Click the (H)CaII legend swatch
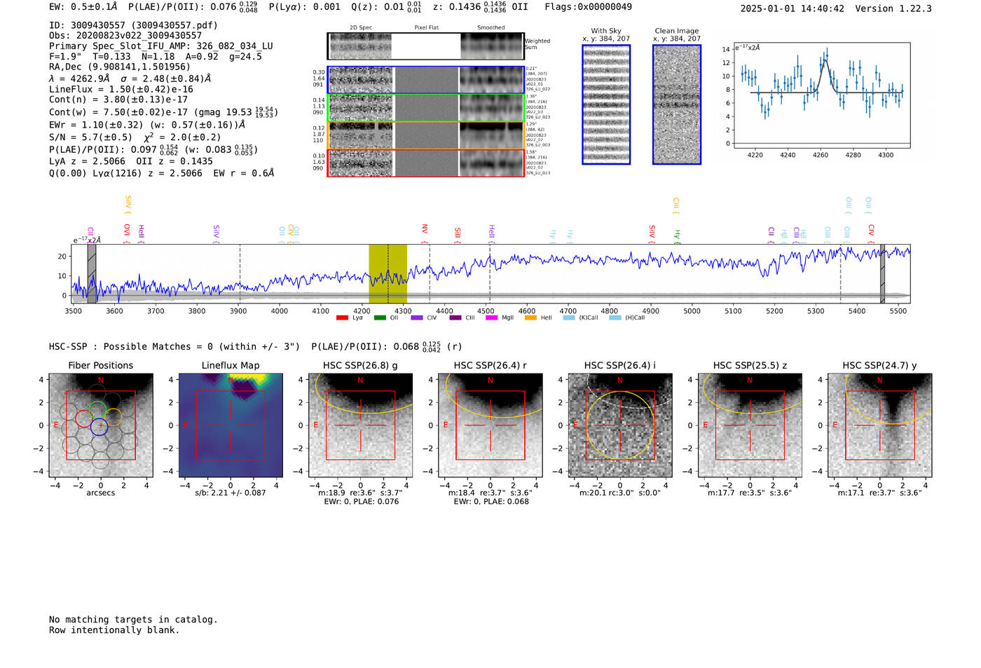981x668 pixels. [615, 318]
